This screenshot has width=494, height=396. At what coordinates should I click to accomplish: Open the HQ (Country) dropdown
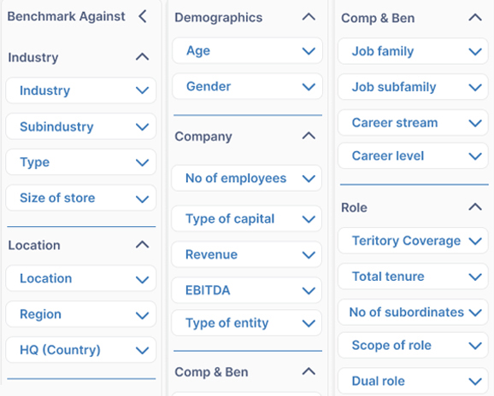point(81,350)
